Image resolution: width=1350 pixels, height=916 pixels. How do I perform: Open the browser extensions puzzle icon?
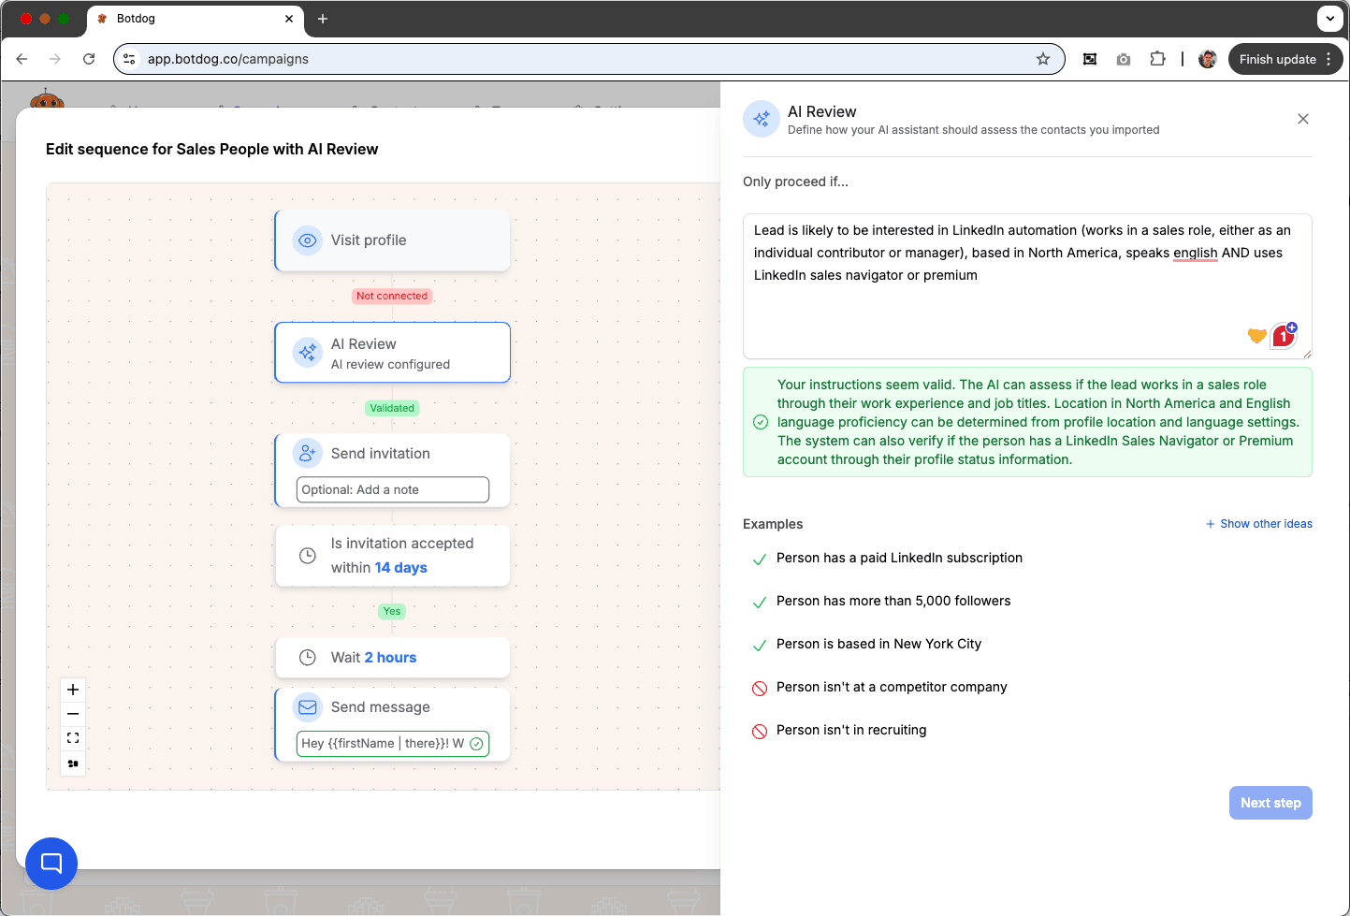[1157, 59]
